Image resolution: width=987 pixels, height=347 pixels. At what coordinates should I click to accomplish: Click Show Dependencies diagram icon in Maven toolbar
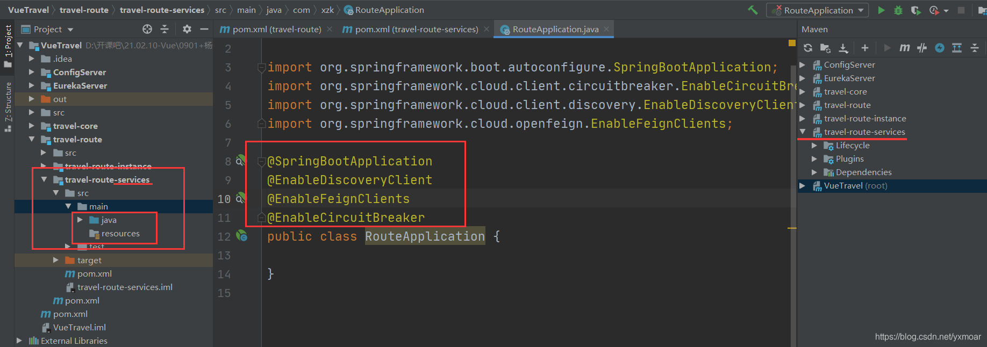click(957, 48)
